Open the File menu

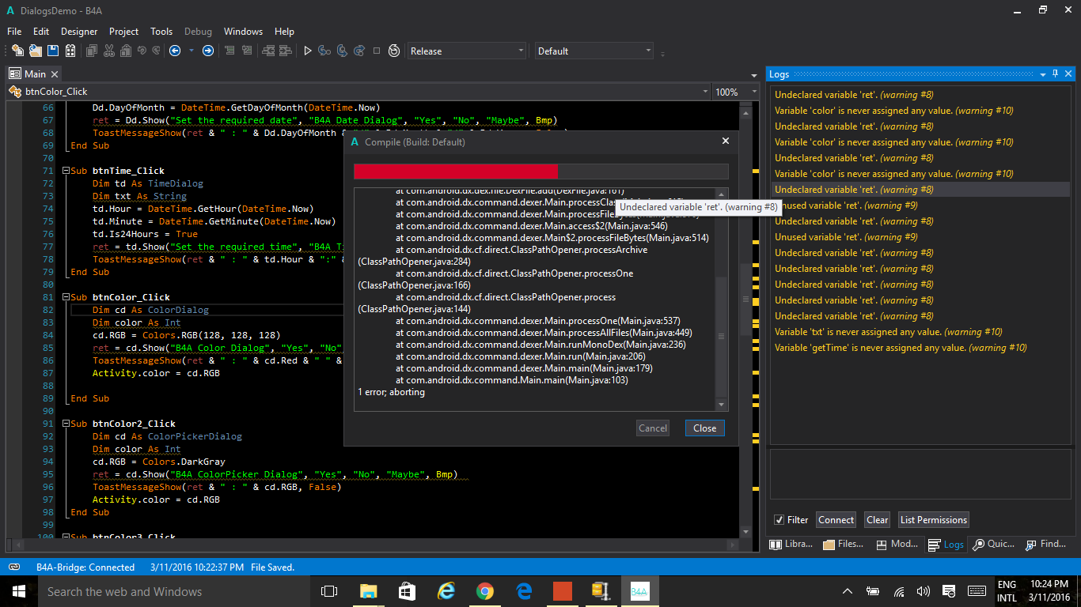14,32
